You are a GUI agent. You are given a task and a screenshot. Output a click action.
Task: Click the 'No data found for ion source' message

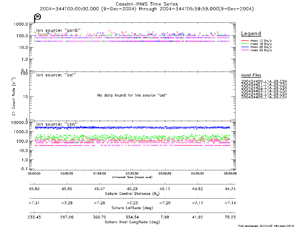tap(132, 95)
